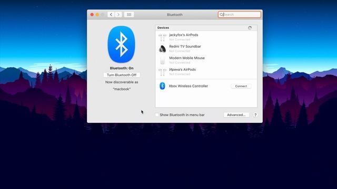Click the Ирина's AirPods device icon
The image size is (337, 189).
(x=162, y=72)
